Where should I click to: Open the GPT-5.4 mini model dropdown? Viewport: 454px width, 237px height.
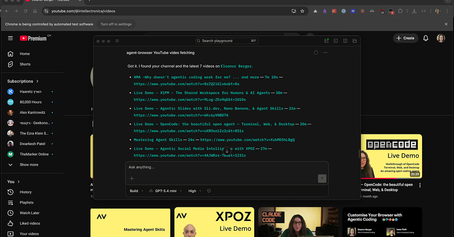coord(166,191)
